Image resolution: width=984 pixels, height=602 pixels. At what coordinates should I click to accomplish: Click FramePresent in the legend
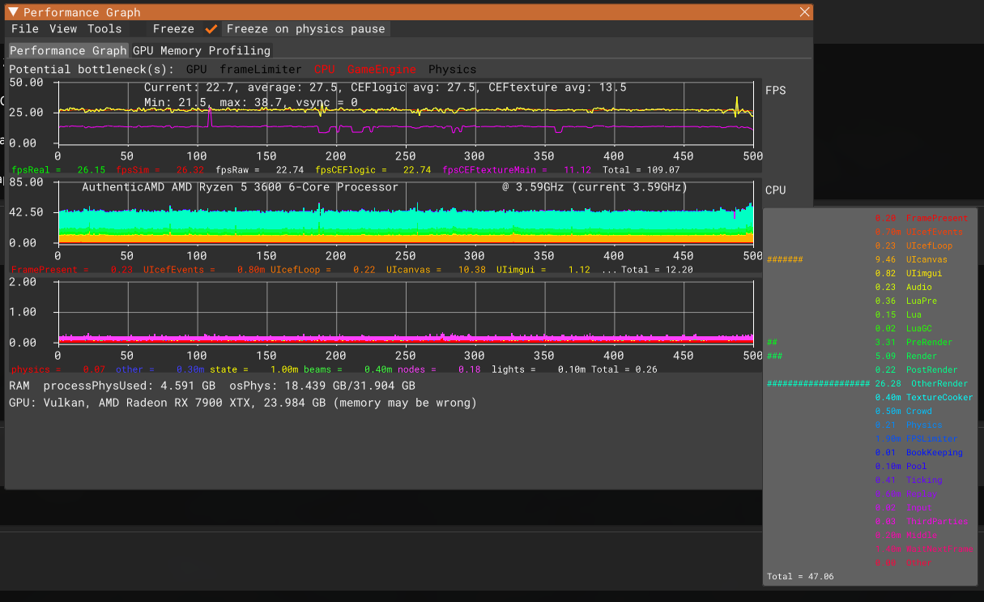[x=921, y=219]
